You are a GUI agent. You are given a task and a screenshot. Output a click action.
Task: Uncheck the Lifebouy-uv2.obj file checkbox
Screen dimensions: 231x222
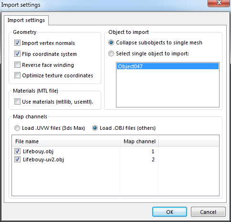pos(17,159)
